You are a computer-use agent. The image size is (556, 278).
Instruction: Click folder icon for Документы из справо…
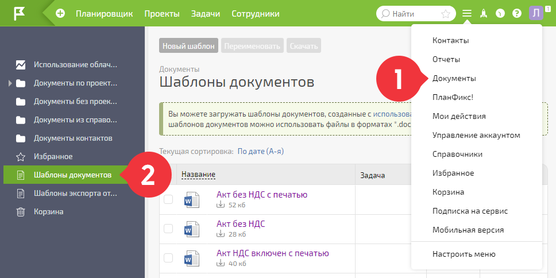21,120
